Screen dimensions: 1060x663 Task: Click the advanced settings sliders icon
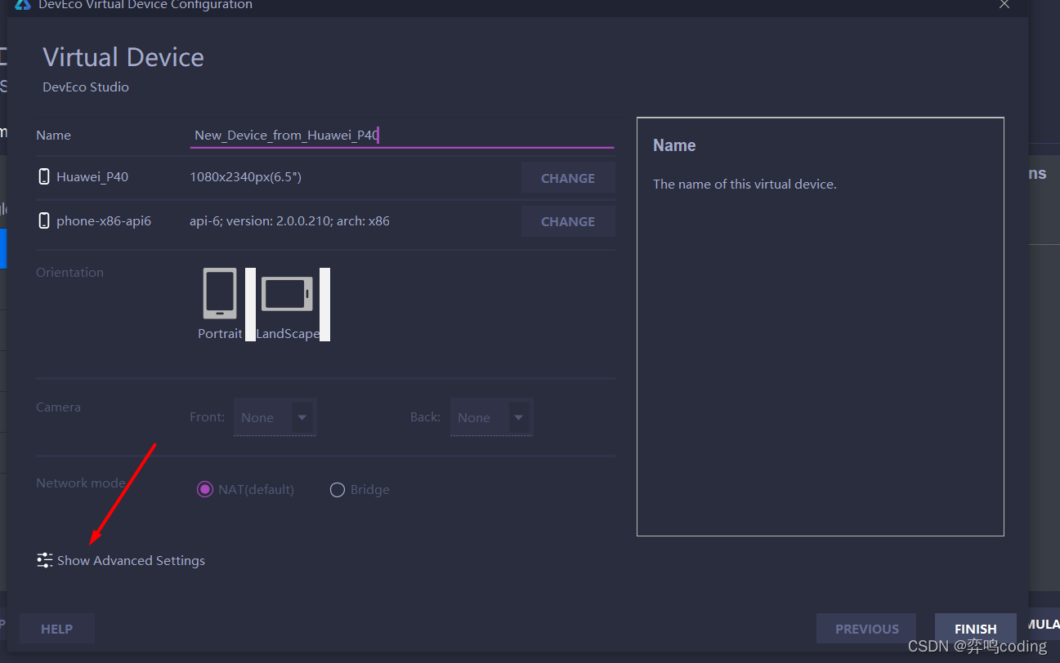coord(45,560)
